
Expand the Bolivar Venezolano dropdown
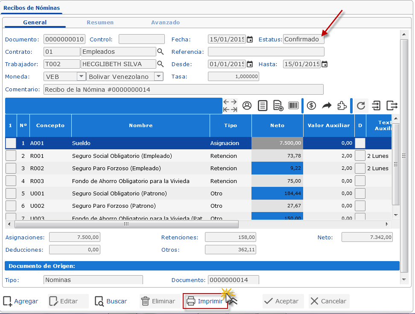tap(158, 76)
